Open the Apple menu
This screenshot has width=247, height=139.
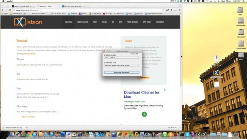pos(3,1)
